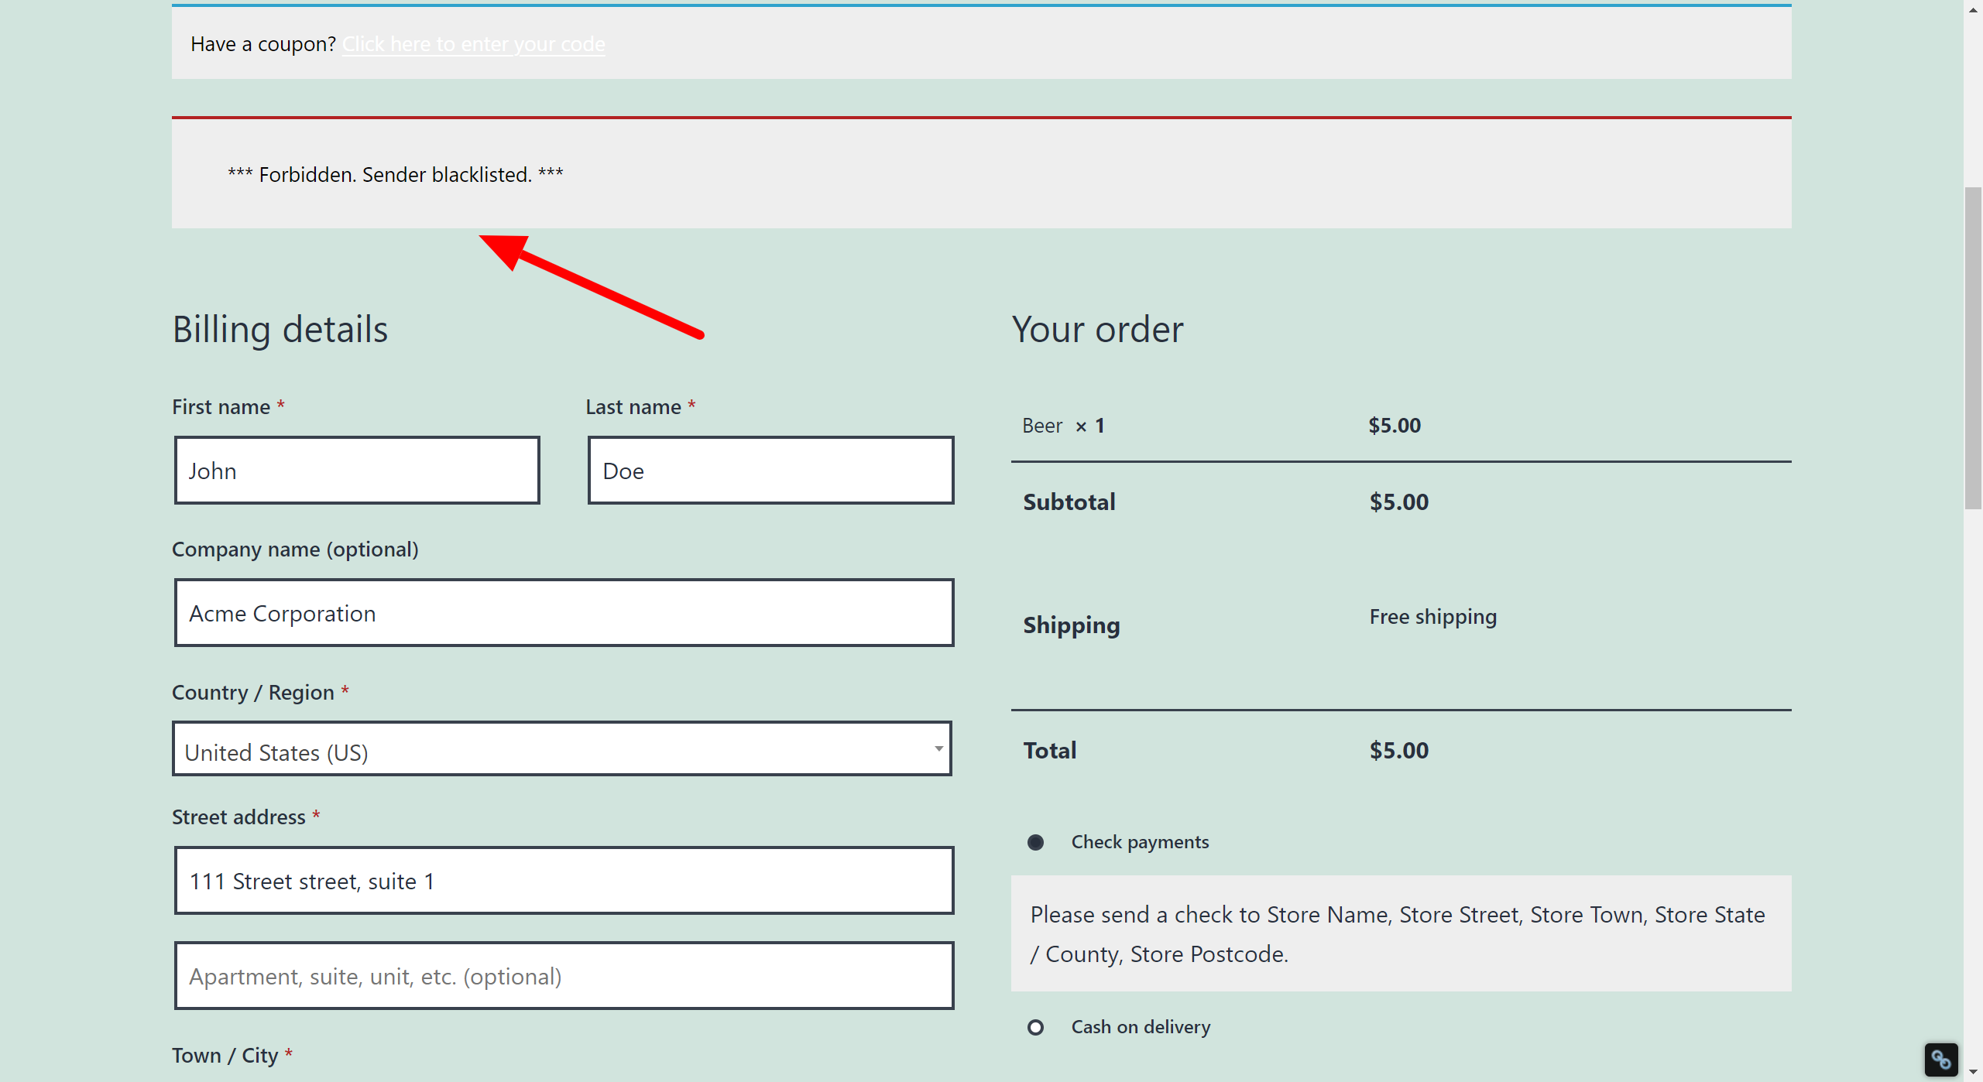Click the Last name field containing Doe
This screenshot has height=1082, width=1983.
point(770,471)
